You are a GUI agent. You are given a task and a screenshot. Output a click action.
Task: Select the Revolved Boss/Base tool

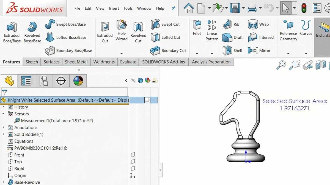(32, 32)
